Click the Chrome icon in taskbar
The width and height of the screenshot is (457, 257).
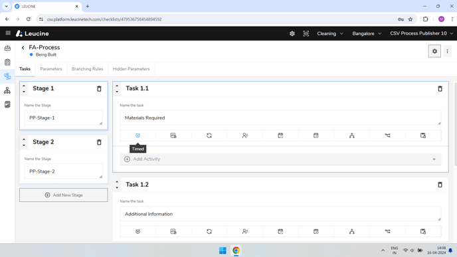click(236, 250)
